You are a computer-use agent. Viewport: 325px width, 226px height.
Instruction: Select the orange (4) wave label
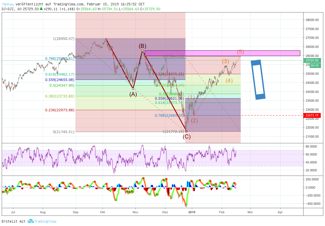pyautogui.click(x=229, y=80)
